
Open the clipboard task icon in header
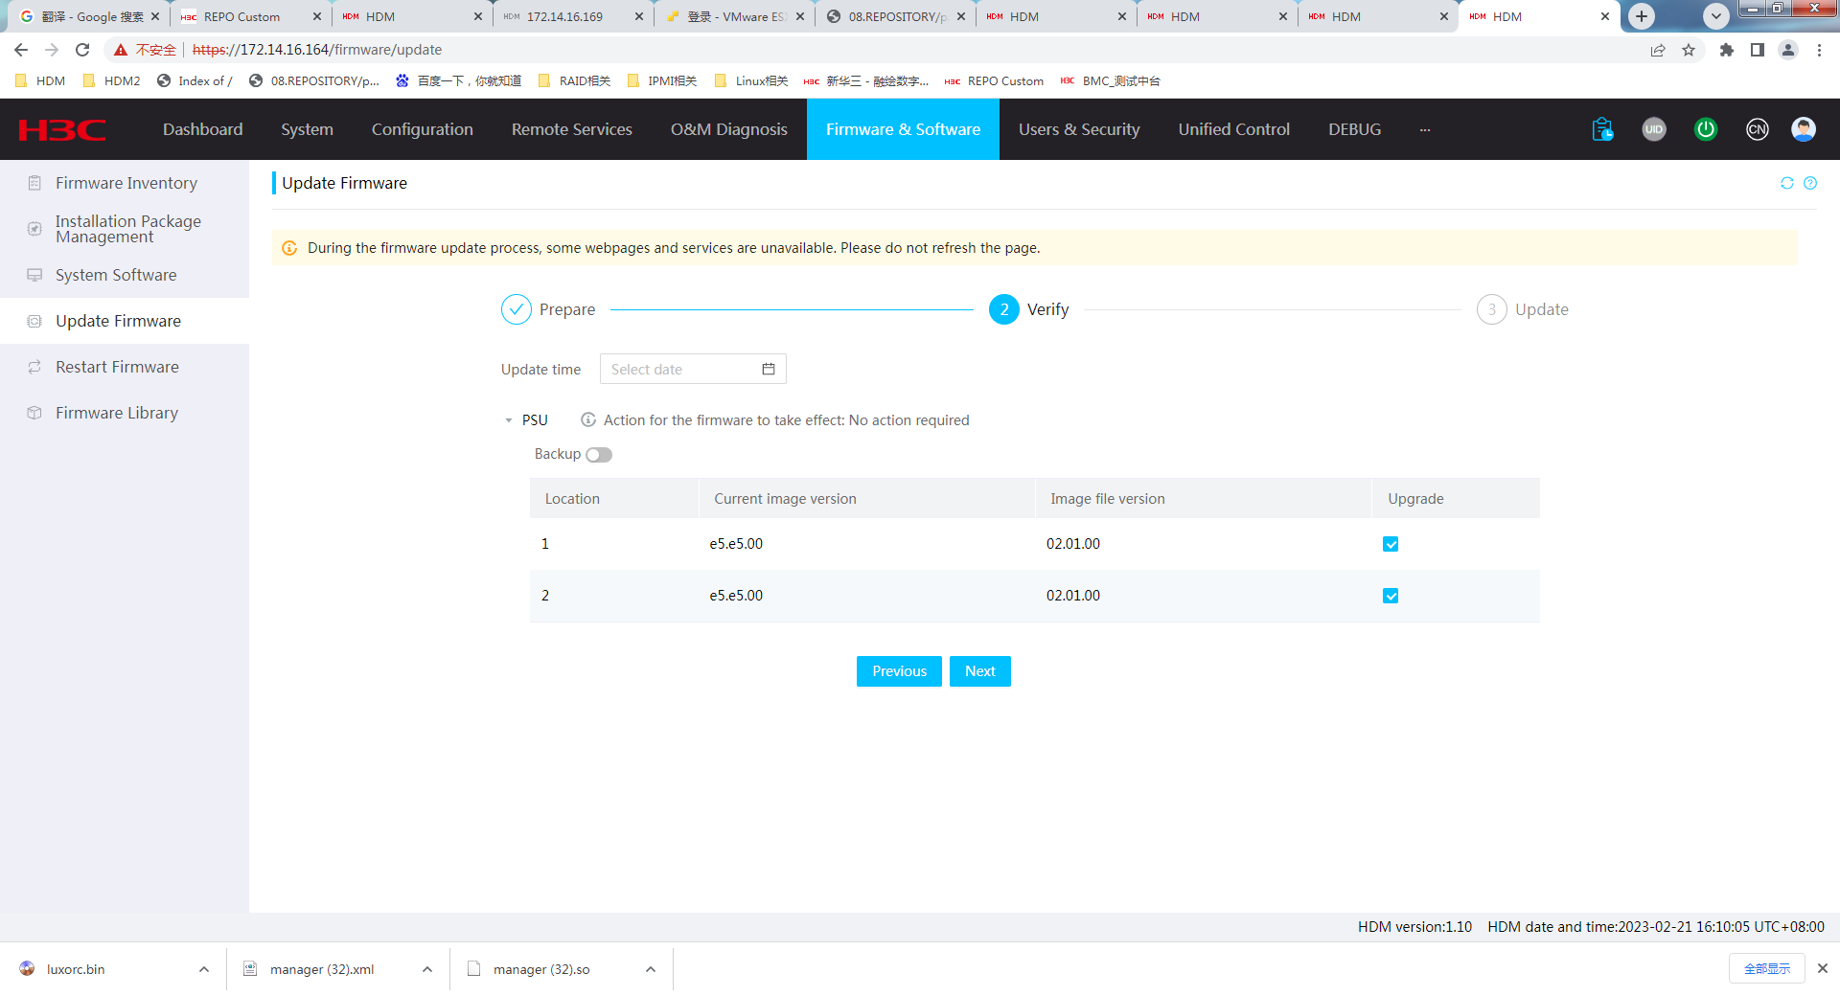(1602, 129)
